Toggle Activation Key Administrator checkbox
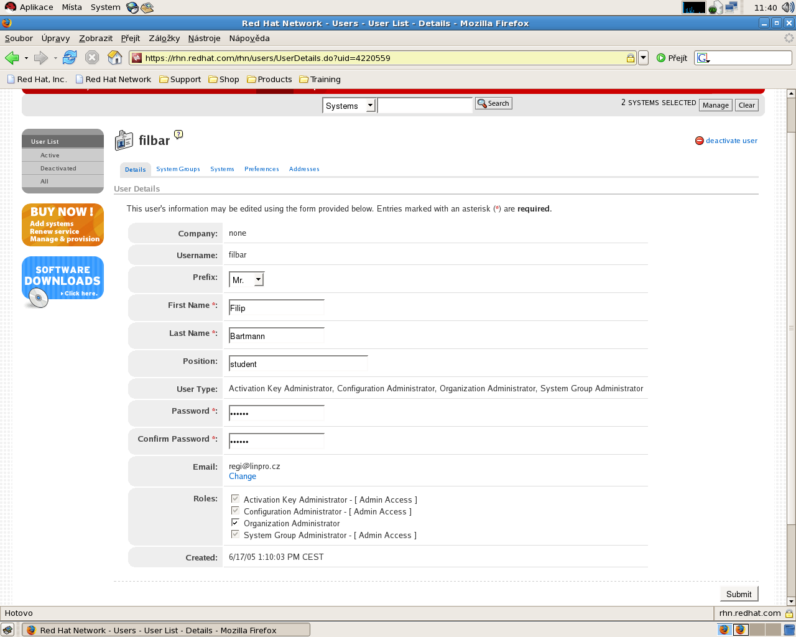This screenshot has width=796, height=637. (235, 498)
